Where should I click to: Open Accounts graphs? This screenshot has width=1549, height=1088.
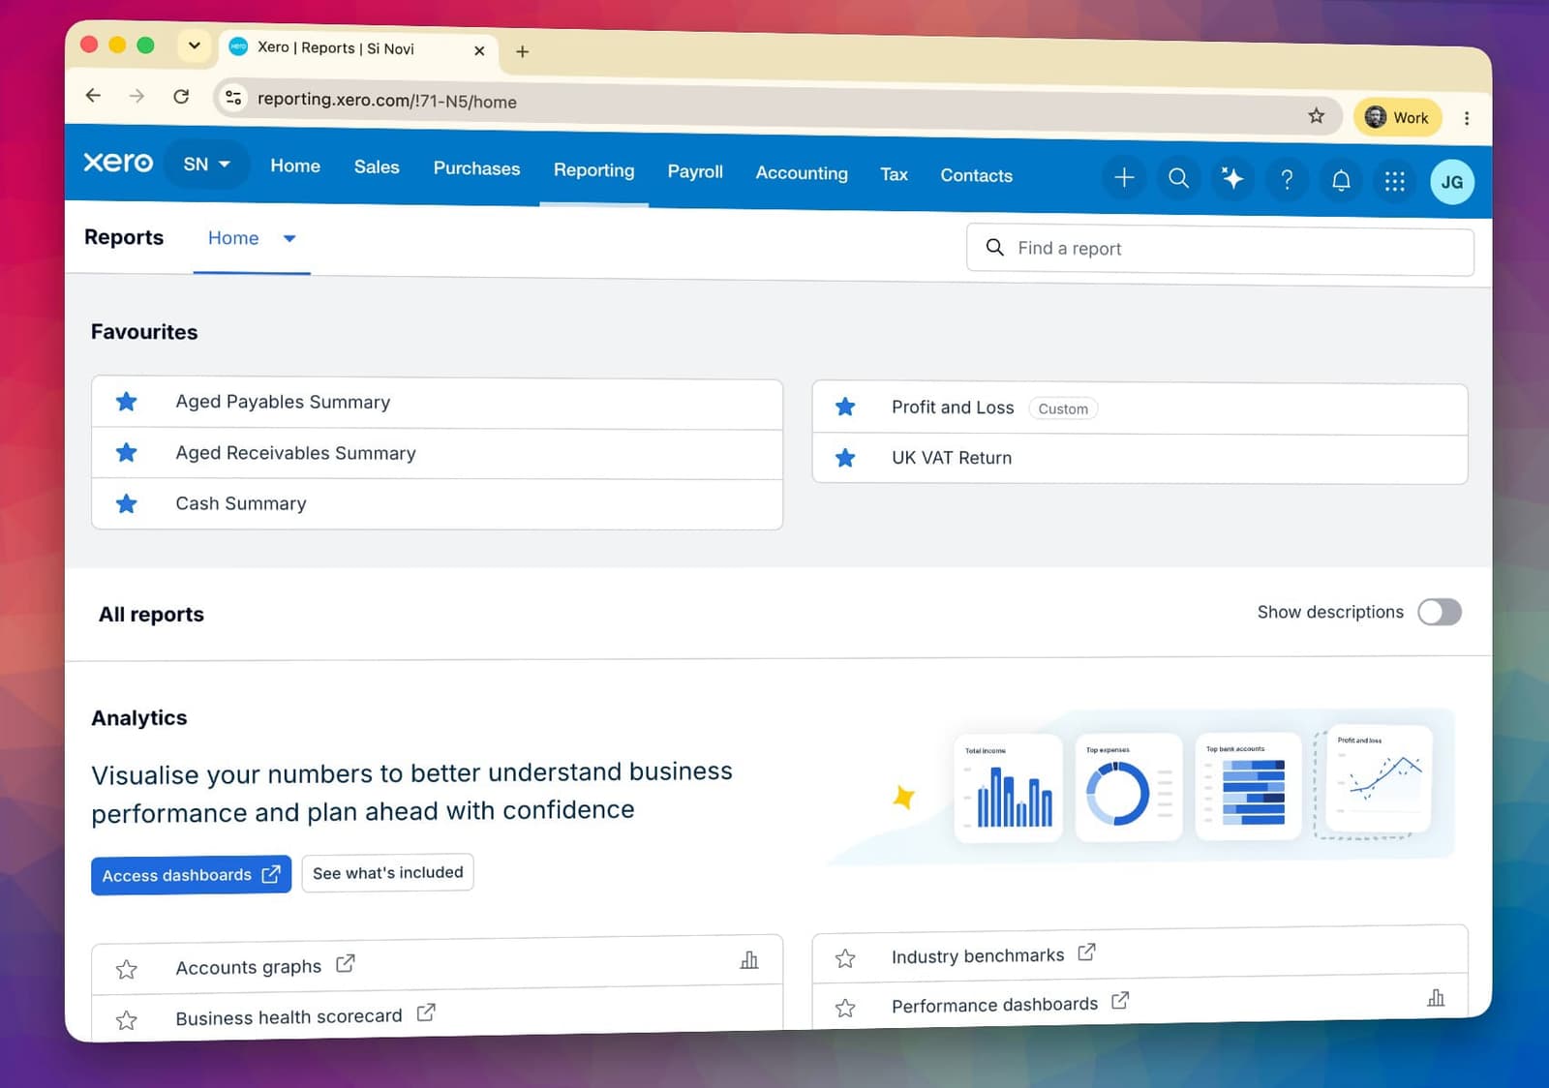[x=249, y=967]
